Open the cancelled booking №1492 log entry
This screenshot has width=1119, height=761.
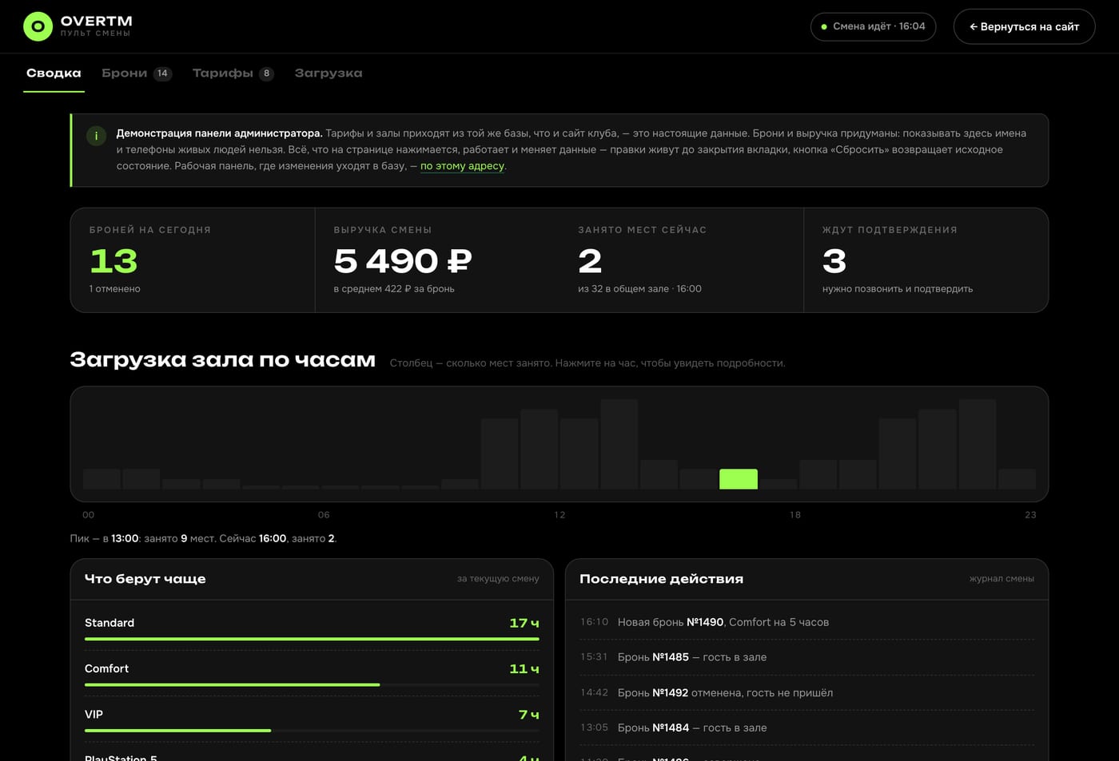point(806,692)
